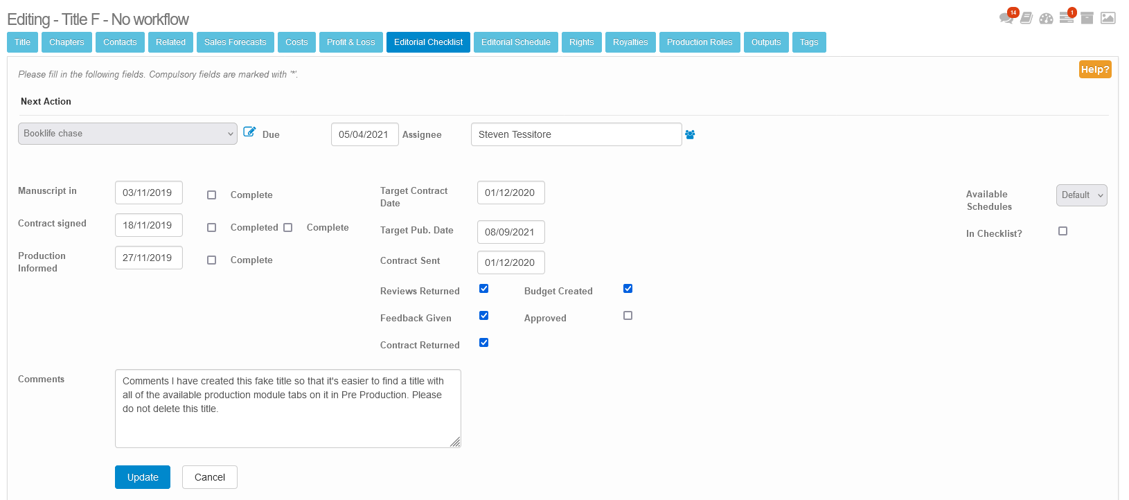Screen dimensions: 1129x500
Task: Click the image gallery icon
Action: point(1108,18)
